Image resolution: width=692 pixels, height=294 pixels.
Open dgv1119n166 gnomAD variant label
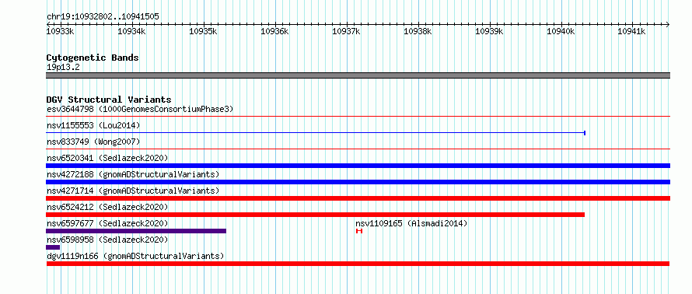135,256
